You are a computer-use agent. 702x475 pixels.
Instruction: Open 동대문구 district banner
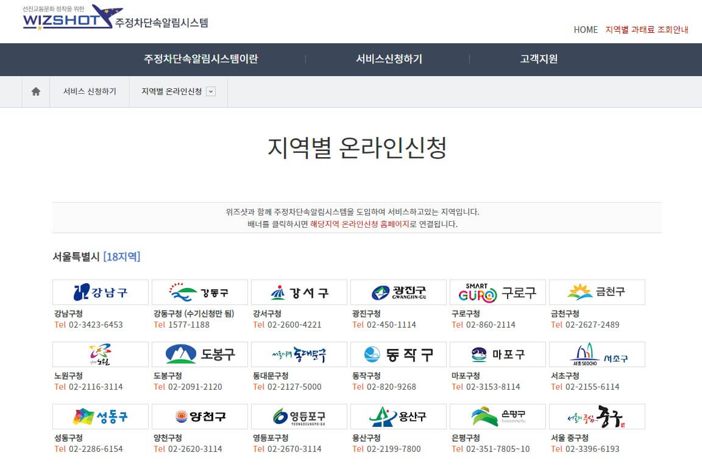(299, 354)
